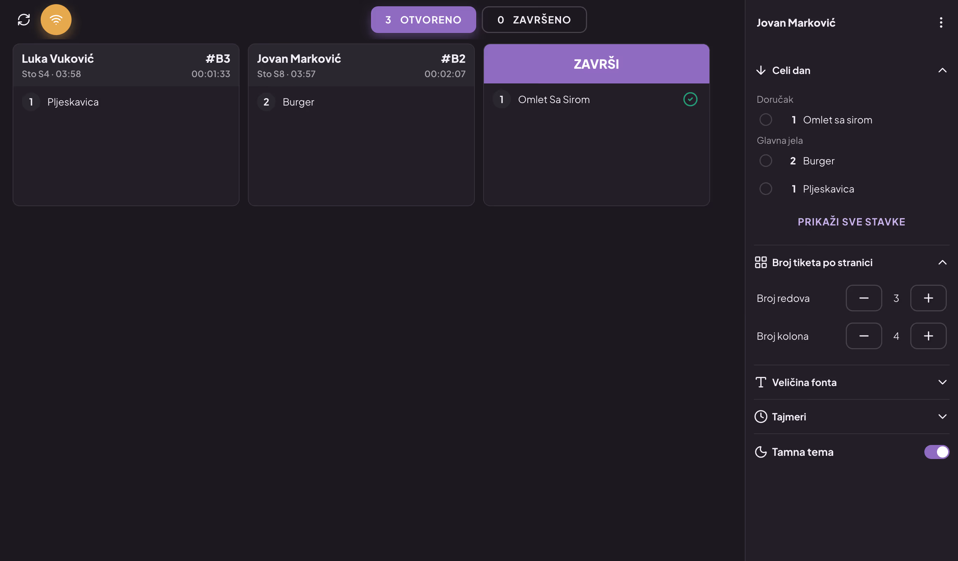This screenshot has height=561, width=958.
Task: Click the orange Wi-Fi connection status icon
Action: [x=56, y=20]
